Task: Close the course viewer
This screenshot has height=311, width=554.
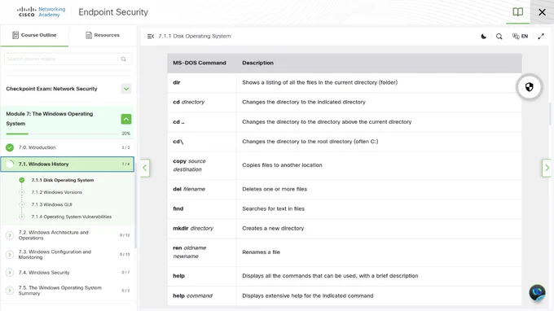Action: 542,12
